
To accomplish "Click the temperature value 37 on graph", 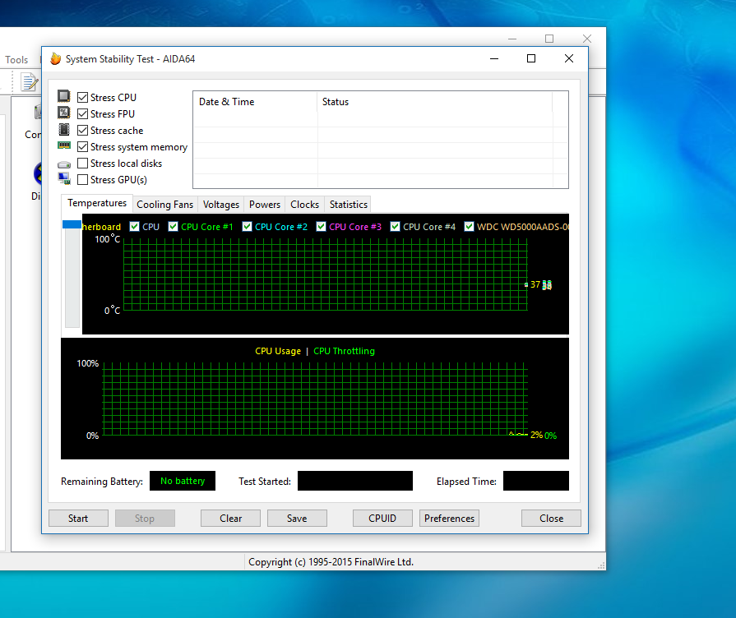I will 535,284.
